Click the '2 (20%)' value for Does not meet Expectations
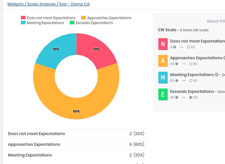Image resolution: width=225 pixels, height=164 pixels. tap(137, 134)
